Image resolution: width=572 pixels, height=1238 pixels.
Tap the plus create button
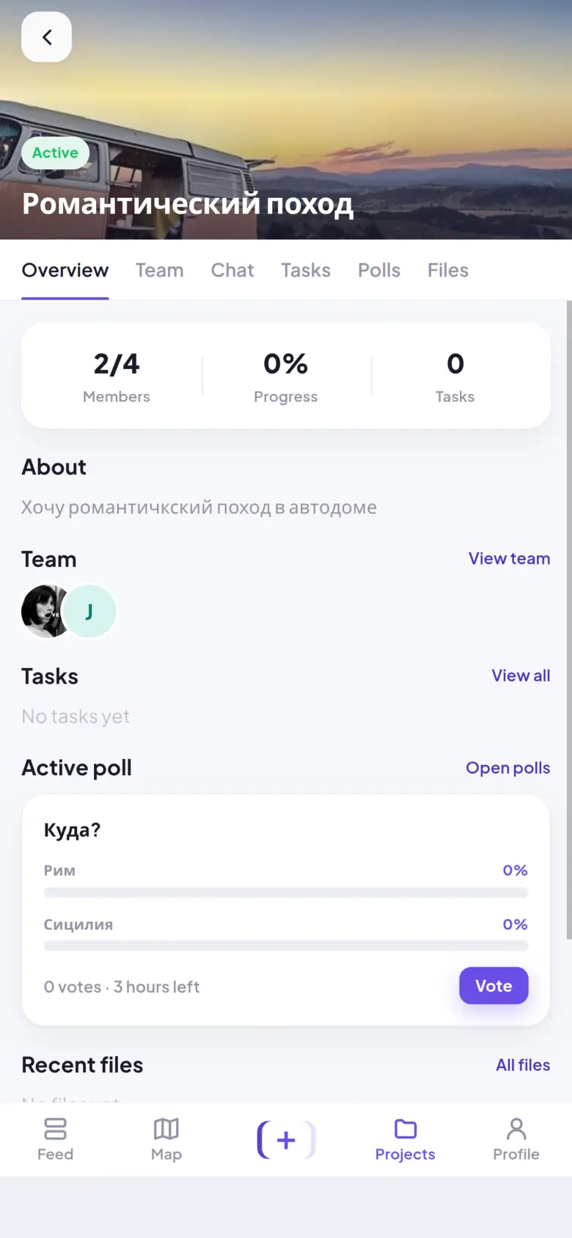[x=286, y=1140]
